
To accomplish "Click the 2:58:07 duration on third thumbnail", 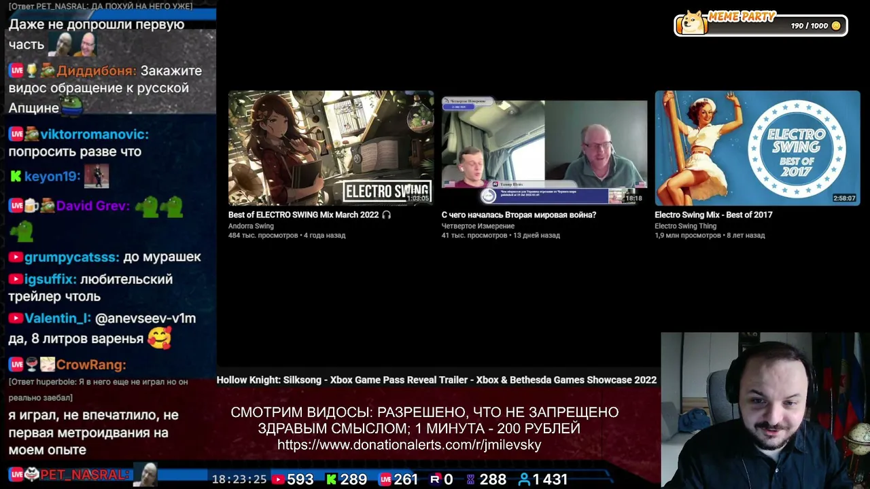I will click(844, 198).
